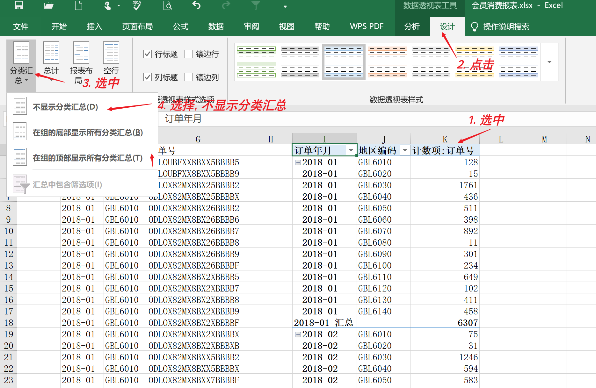The width and height of the screenshot is (596, 388).
Task: Click 汇总中包含筛选项(I) menu entry
Action: 82,184
